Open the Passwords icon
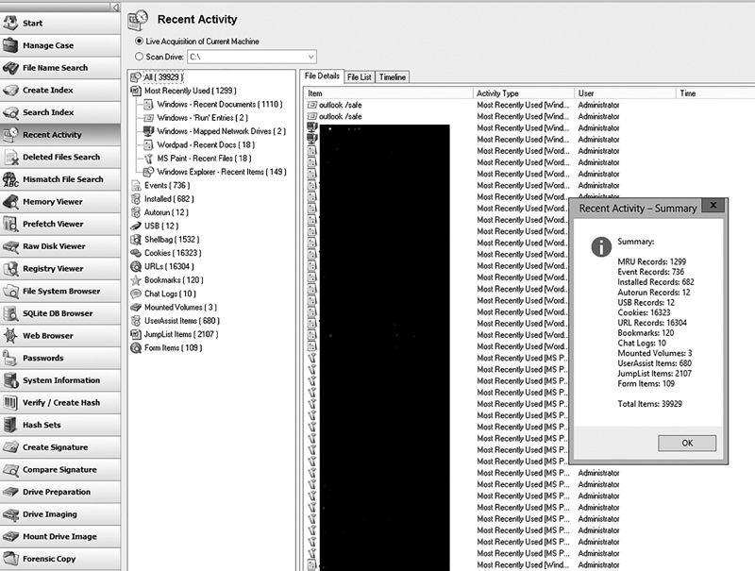This screenshot has width=755, height=571. point(10,358)
